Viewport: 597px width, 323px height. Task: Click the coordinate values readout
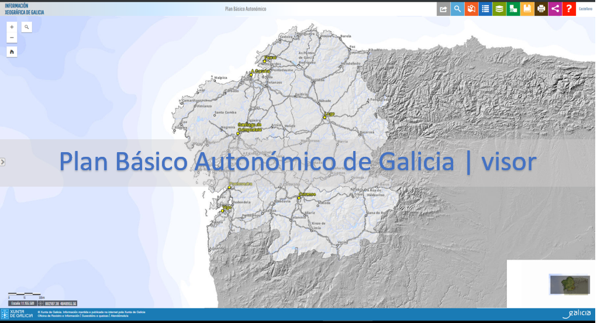(x=61, y=304)
